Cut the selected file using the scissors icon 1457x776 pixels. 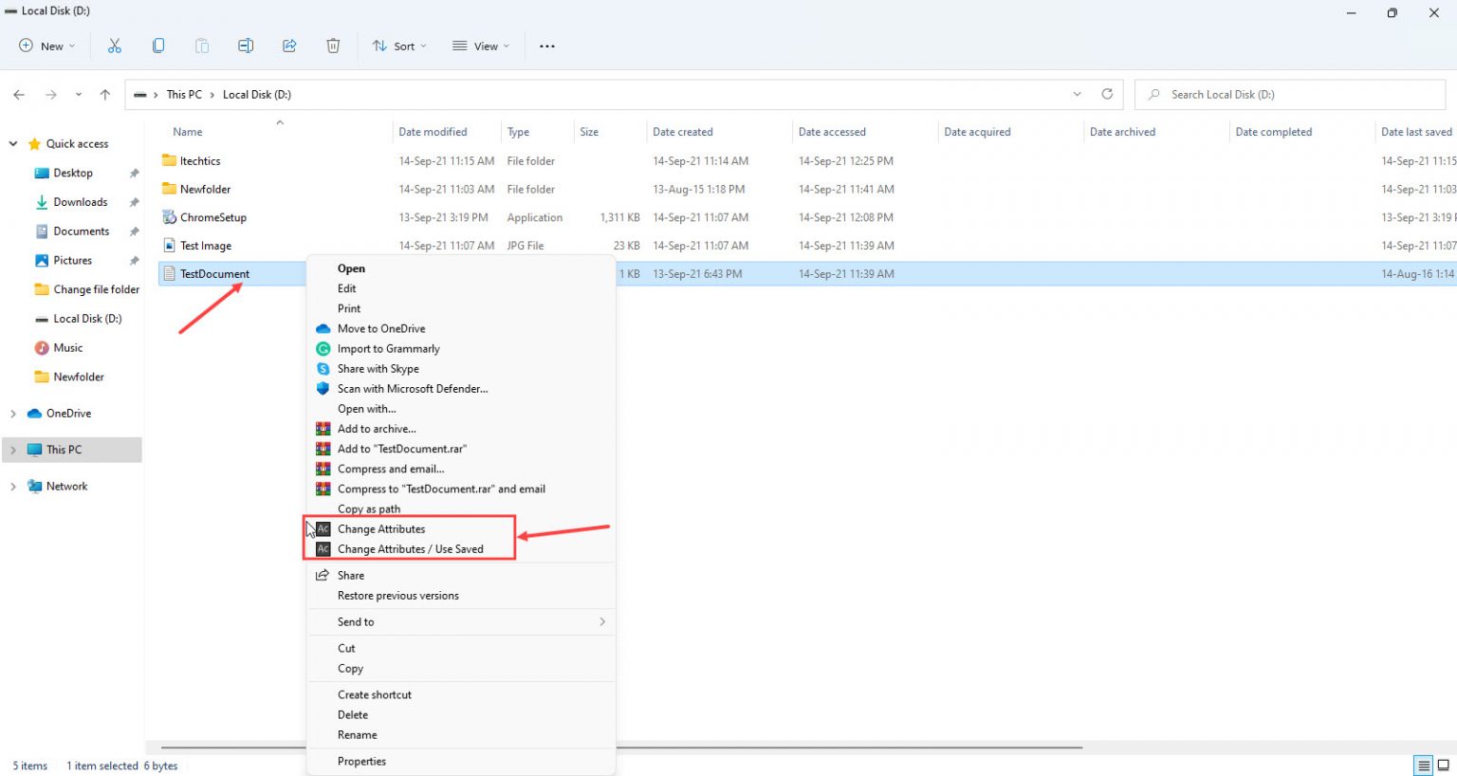tap(114, 46)
